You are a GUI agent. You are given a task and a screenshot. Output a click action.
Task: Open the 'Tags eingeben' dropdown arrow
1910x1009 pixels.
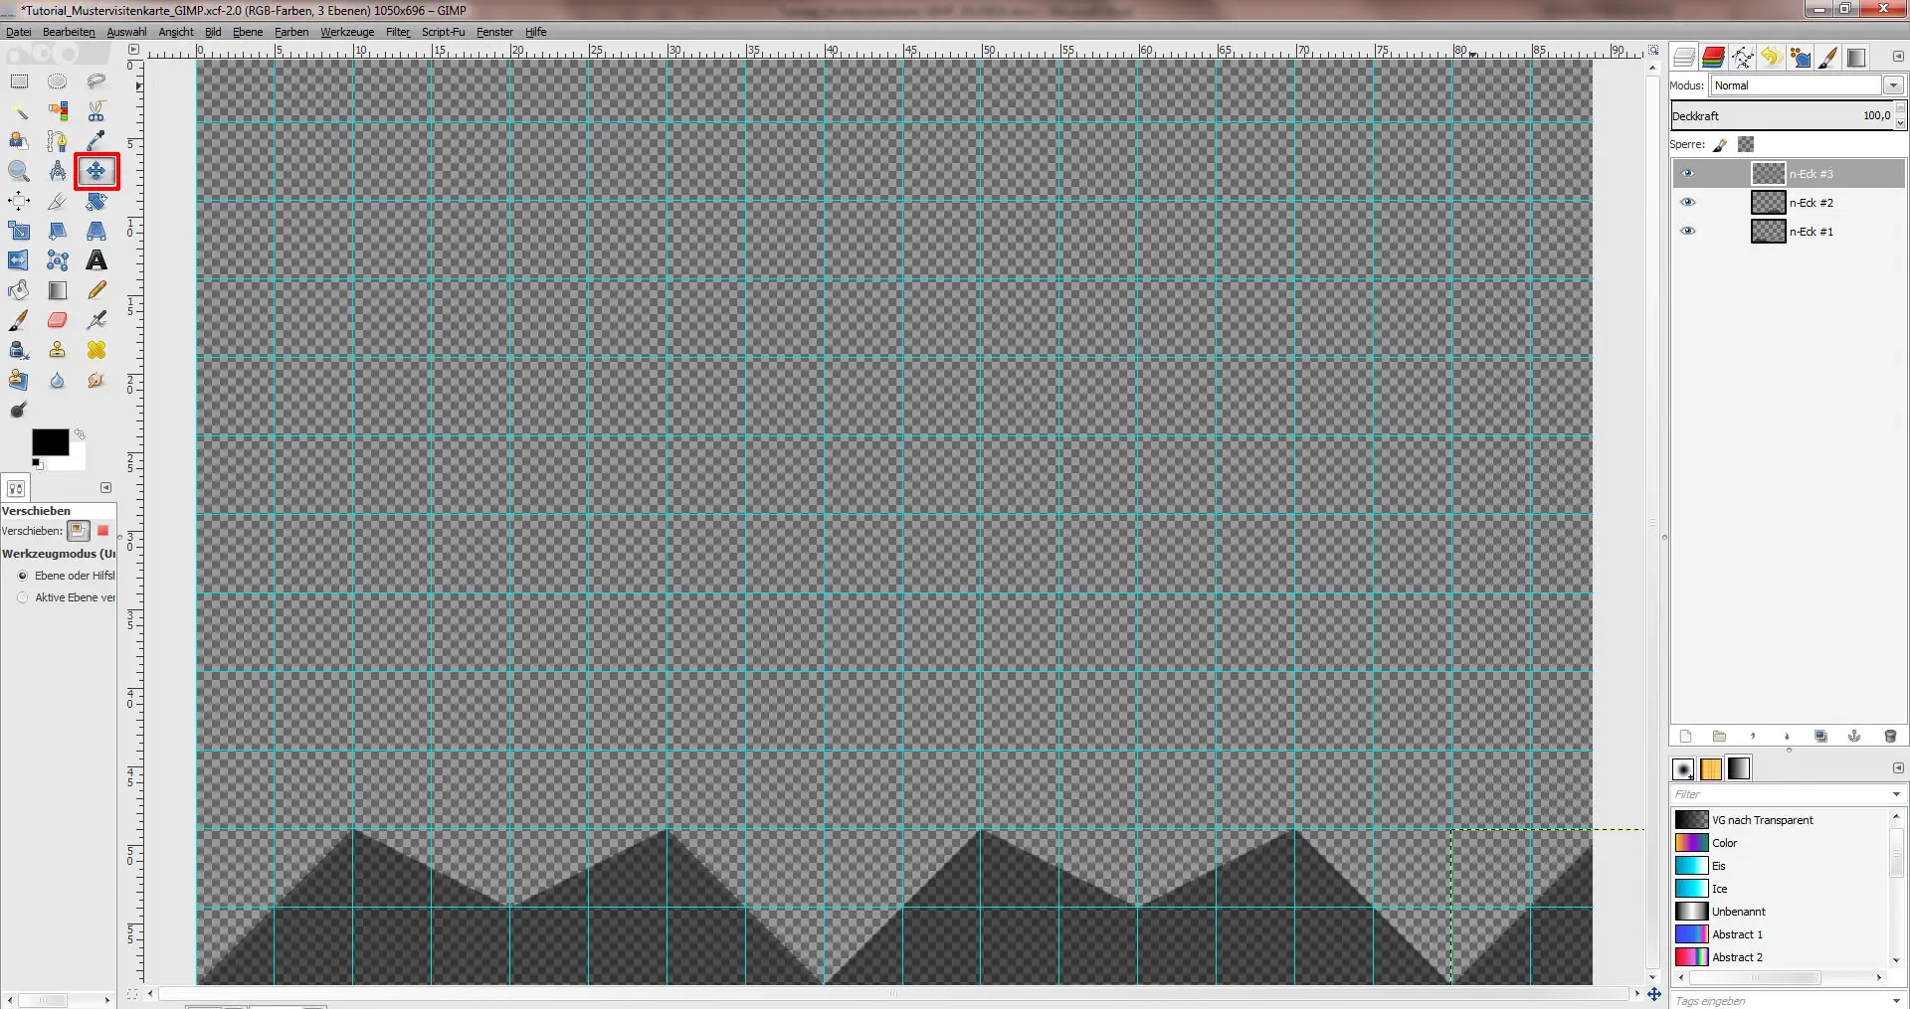click(x=1895, y=1001)
